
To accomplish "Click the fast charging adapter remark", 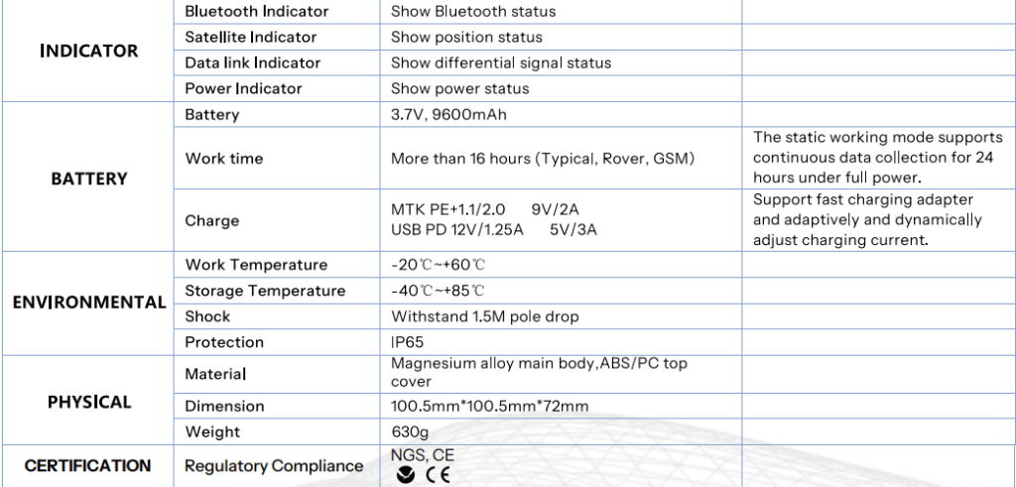I will coord(867,219).
